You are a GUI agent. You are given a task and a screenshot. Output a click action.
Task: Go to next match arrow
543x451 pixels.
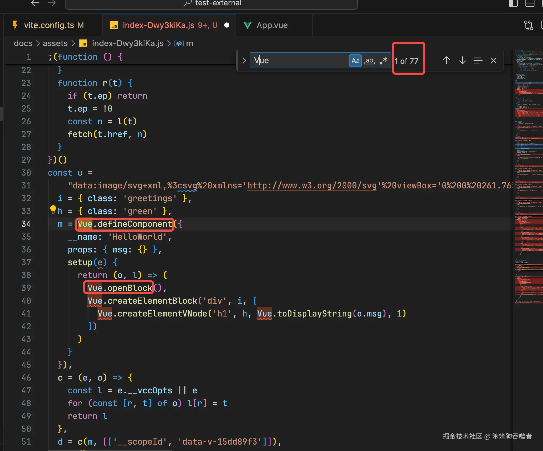click(x=462, y=61)
